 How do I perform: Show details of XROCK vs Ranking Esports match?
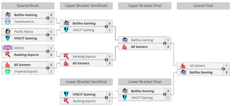pyautogui.click(x=48, y=51)
